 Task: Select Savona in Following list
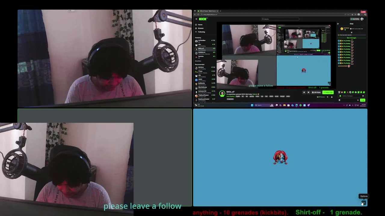pos(205,57)
